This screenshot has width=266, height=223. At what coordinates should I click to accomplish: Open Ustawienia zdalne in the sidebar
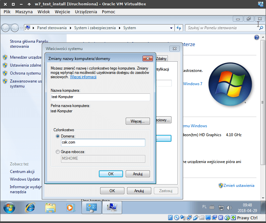click(26, 65)
